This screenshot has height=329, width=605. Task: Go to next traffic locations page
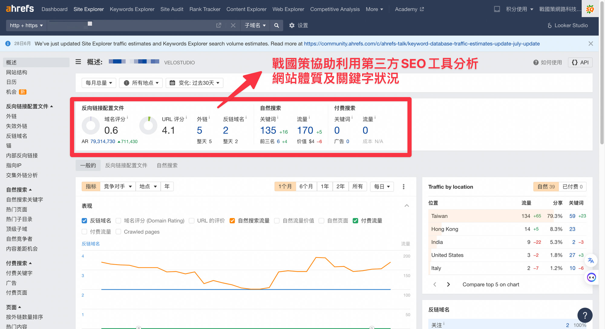(x=448, y=284)
